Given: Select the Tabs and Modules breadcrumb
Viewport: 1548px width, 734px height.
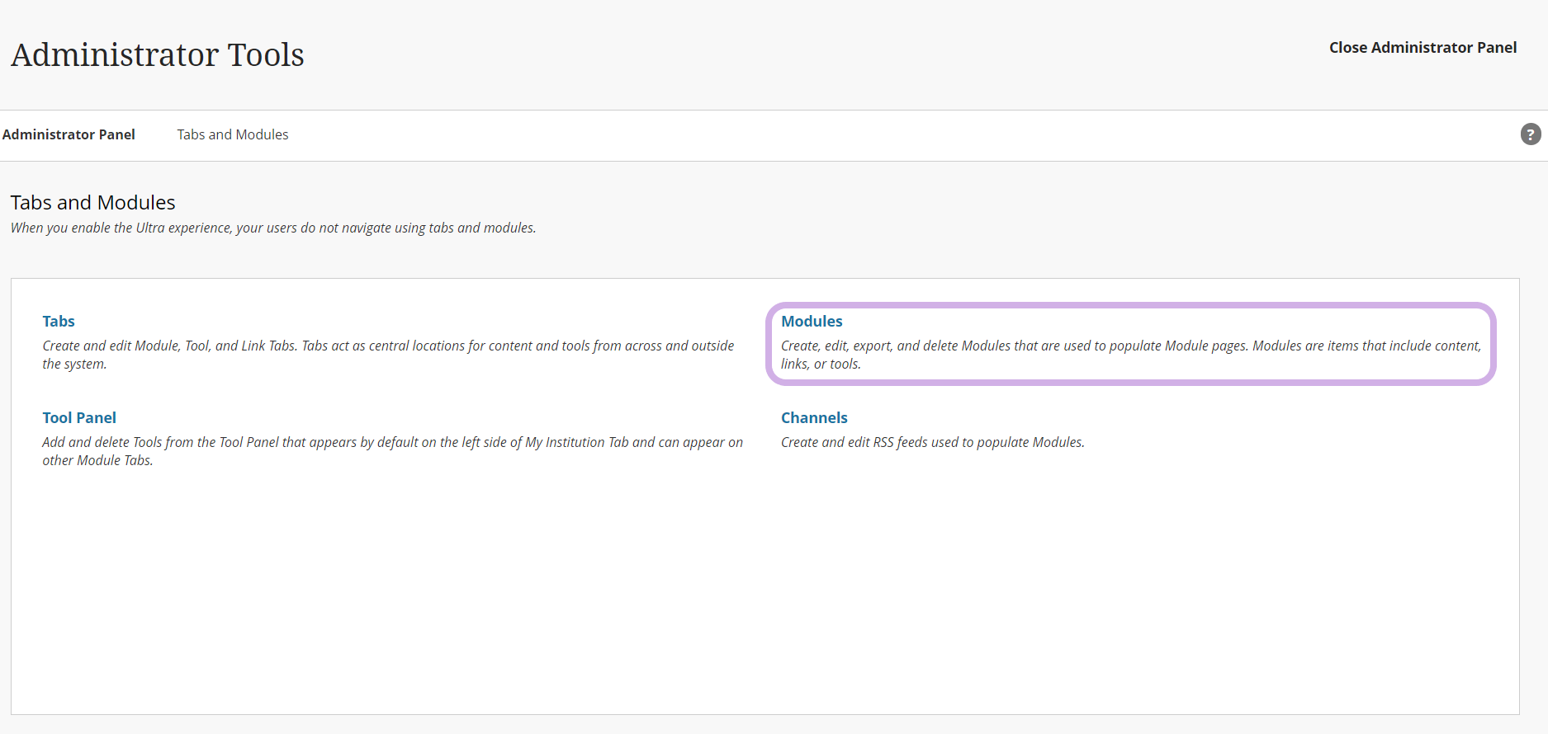Looking at the screenshot, I should click(232, 134).
